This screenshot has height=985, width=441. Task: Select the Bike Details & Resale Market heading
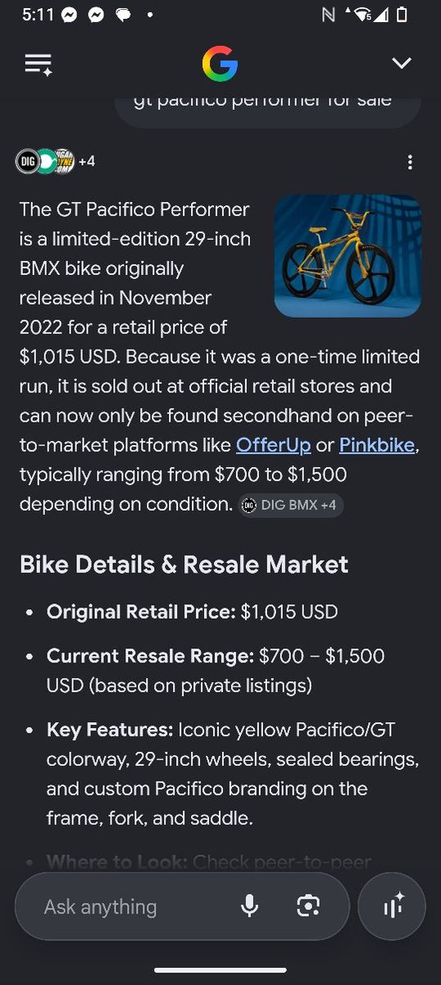click(x=184, y=564)
